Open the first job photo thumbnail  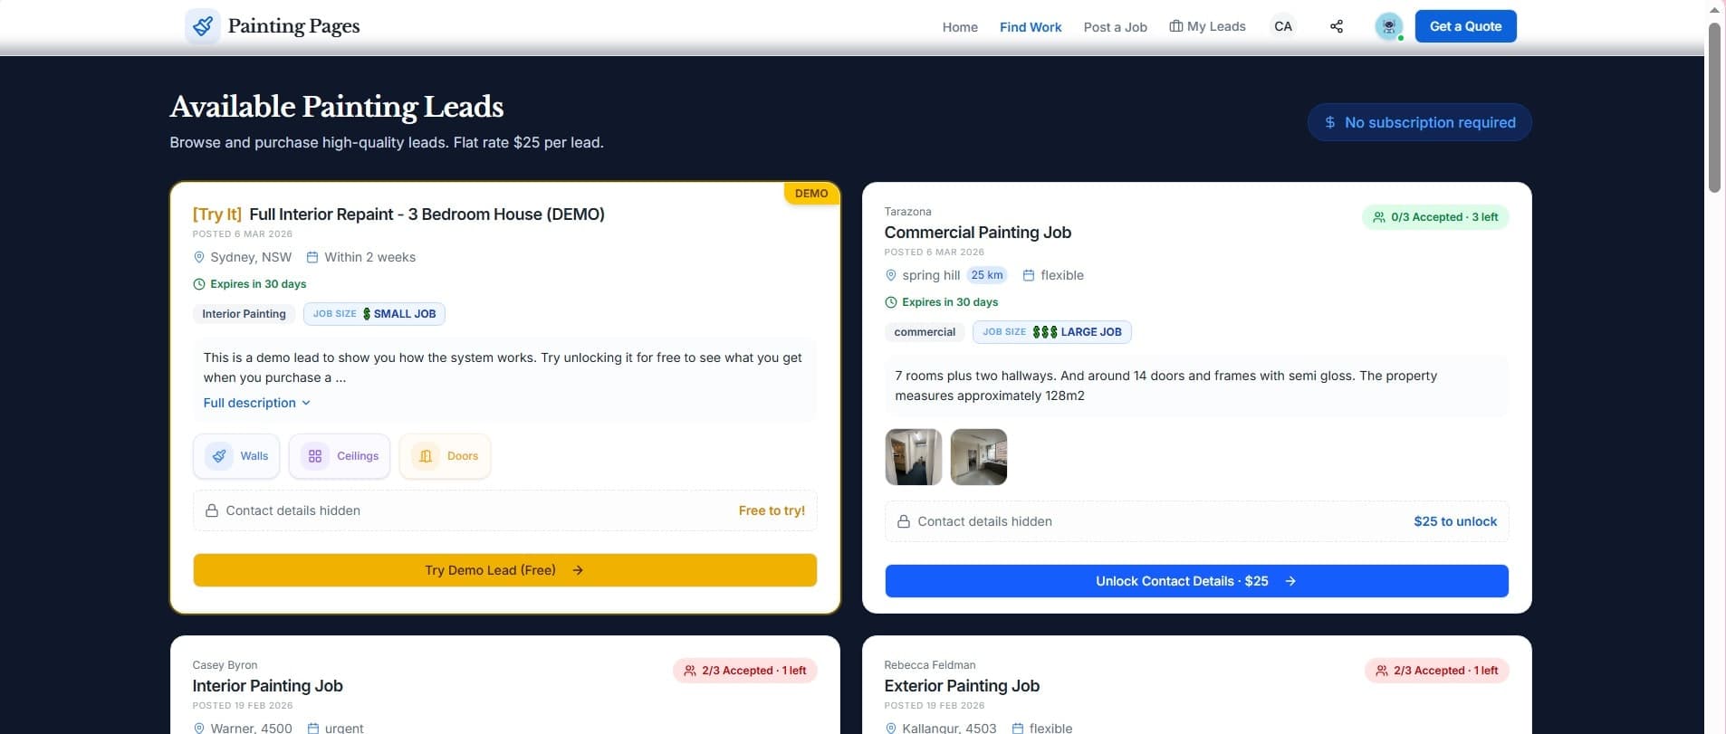coord(913,457)
